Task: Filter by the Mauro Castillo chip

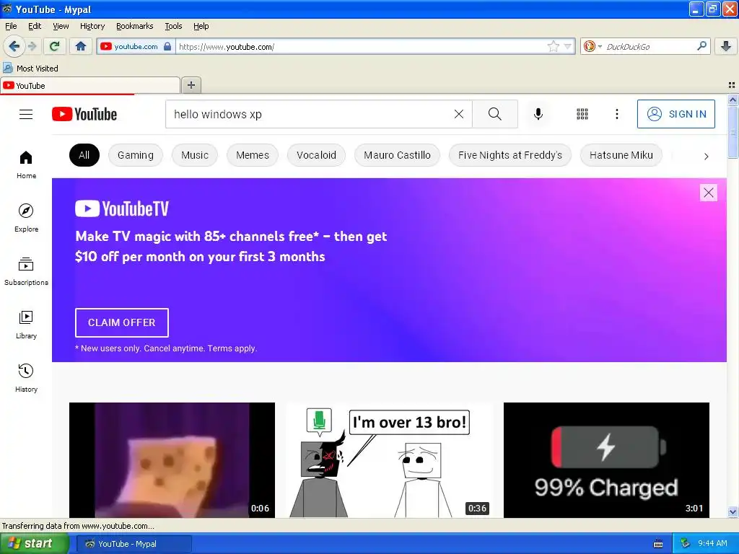Action: pyautogui.click(x=398, y=155)
